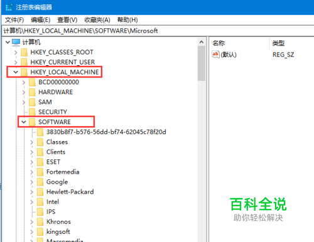The width and height of the screenshot is (314, 242).
Task: Select the 3830b8f7-b576-56dd-bf74-62045c78f20d key label
Action: (x=106, y=132)
